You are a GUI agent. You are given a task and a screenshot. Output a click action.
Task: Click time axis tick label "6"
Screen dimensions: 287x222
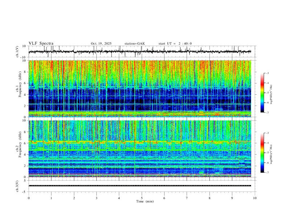pos(165,198)
